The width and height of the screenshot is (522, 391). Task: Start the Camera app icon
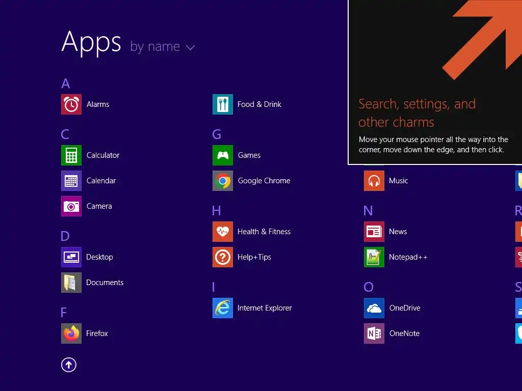pos(71,206)
